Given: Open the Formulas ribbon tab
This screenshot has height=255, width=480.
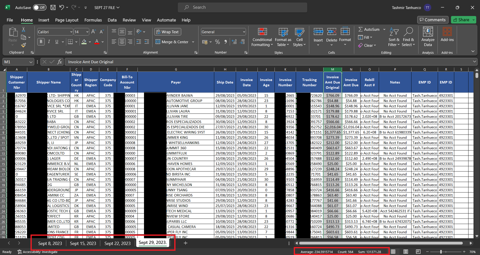Looking at the screenshot, I should tap(93, 20).
